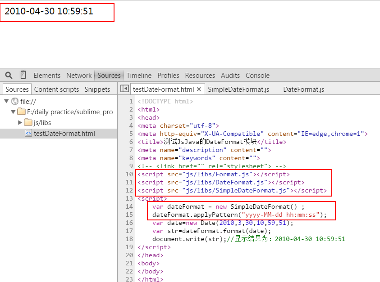Open the Network panel
This screenshot has height=282, width=380.
(x=79, y=76)
